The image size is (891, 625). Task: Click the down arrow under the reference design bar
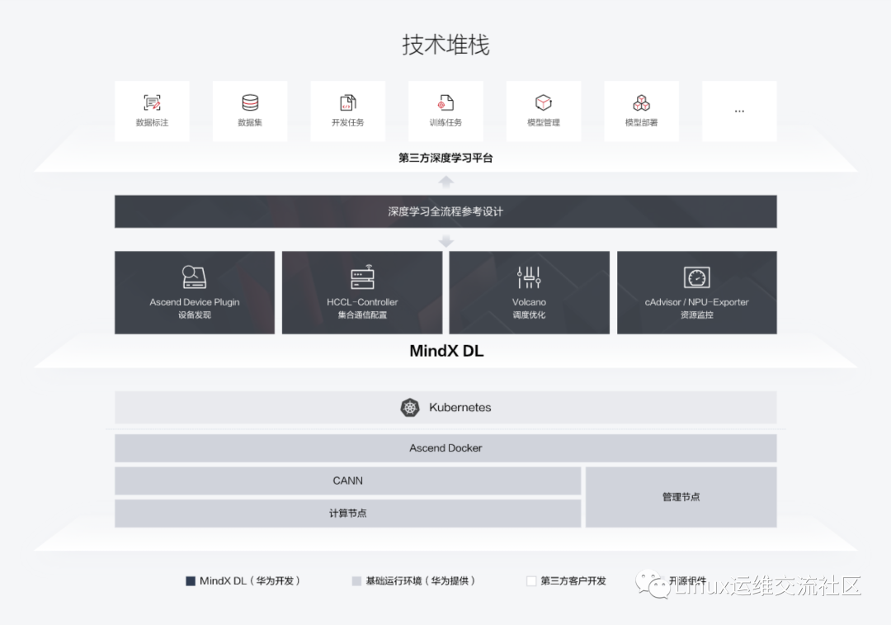[446, 241]
